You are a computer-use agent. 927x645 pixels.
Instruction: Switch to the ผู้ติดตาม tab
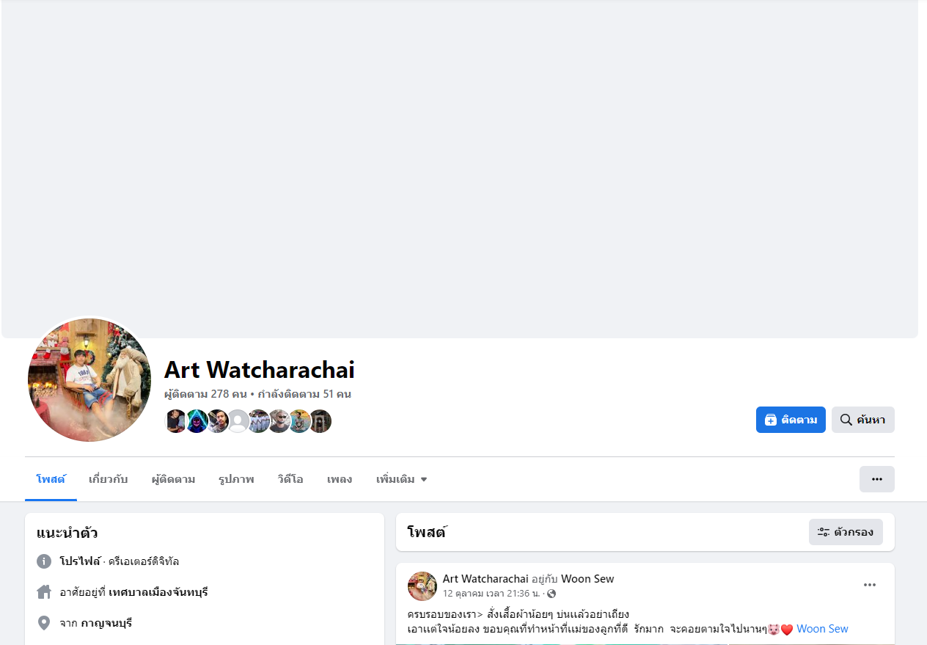click(173, 479)
